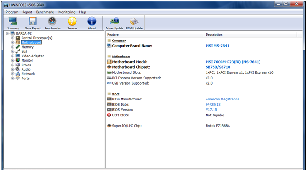
Task: Minimize the HWiNFO32 window
Action: click(278, 4)
